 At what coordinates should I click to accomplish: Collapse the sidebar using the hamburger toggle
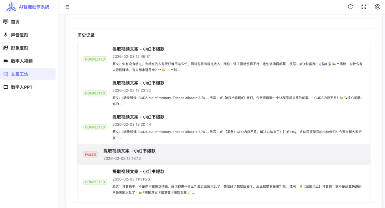66,6
